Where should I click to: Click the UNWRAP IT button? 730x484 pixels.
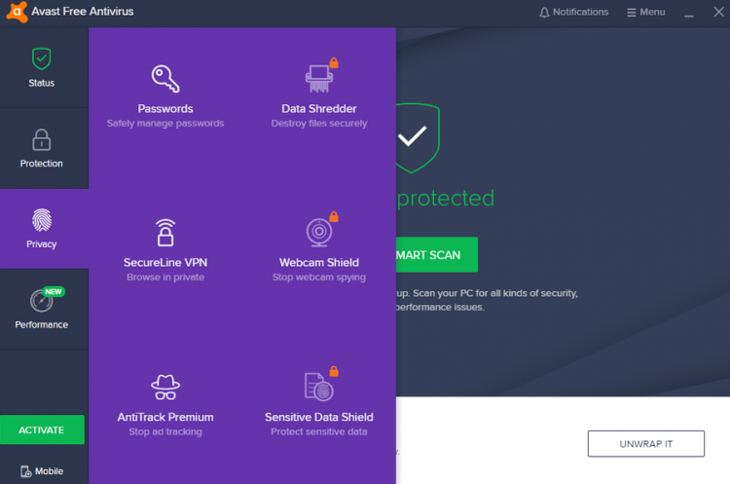pyautogui.click(x=645, y=443)
